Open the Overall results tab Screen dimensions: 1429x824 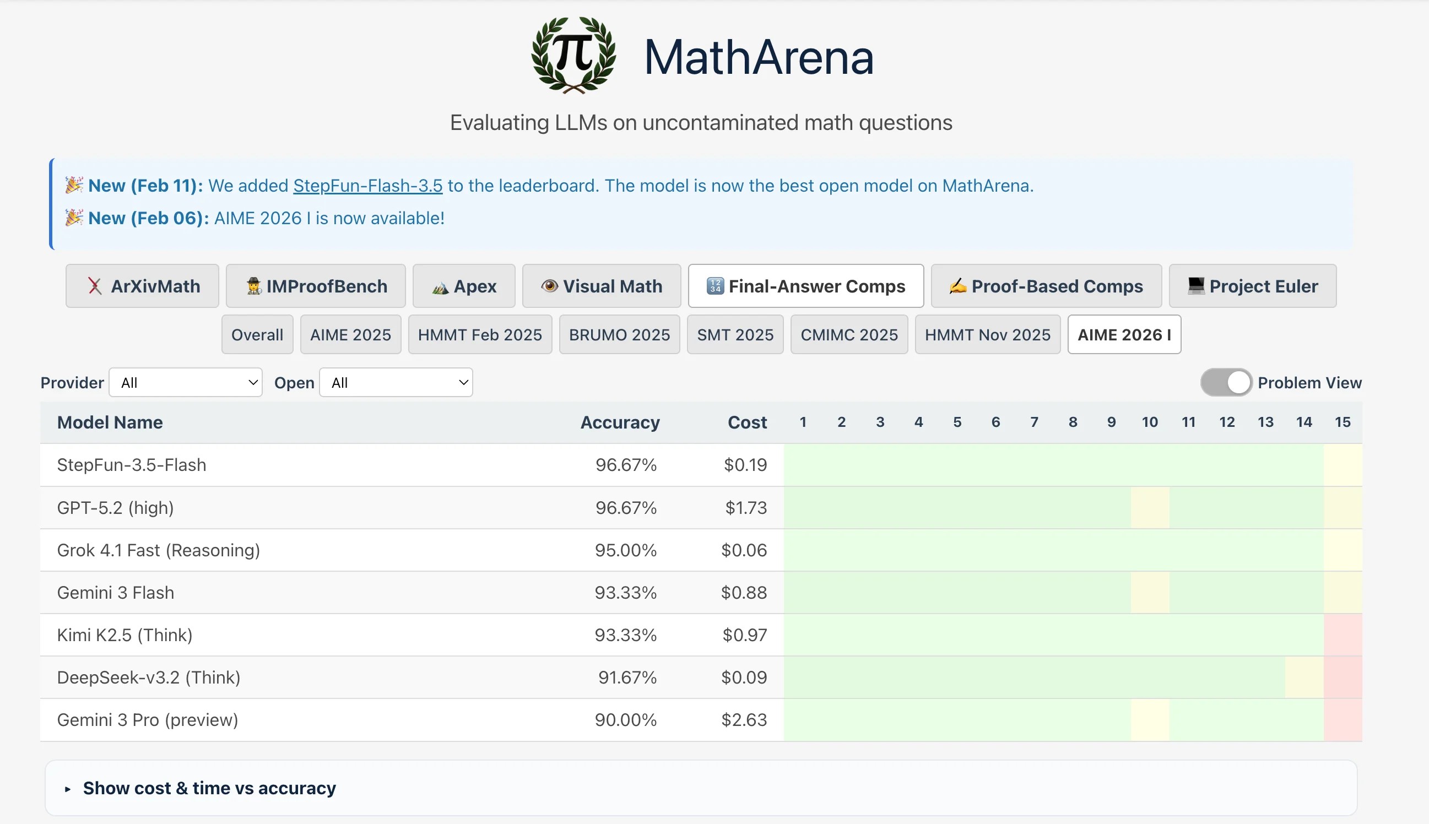(x=257, y=334)
